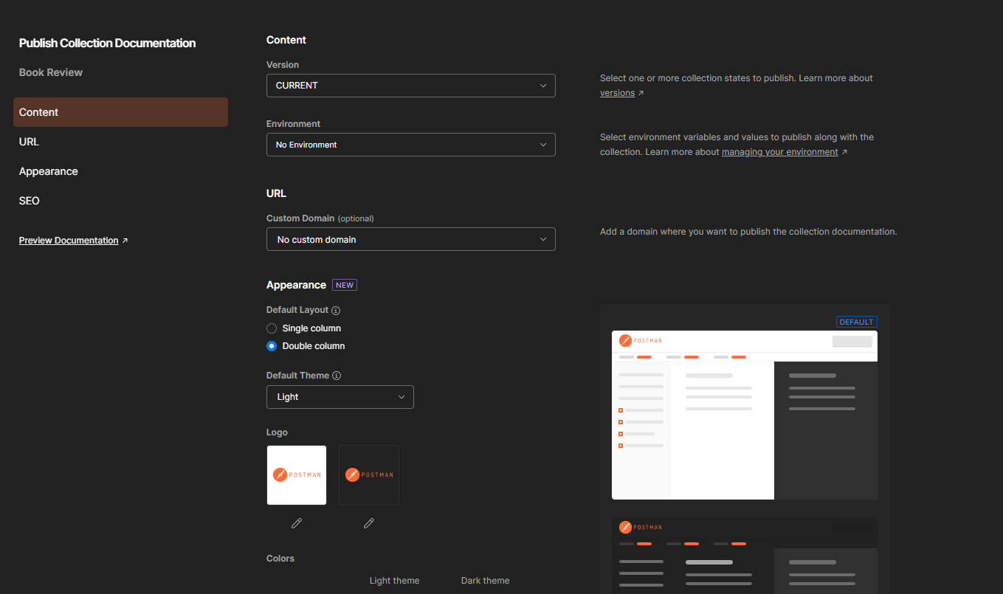Go to the SEO sidebar section
Image resolution: width=1003 pixels, height=594 pixels.
(x=120, y=201)
